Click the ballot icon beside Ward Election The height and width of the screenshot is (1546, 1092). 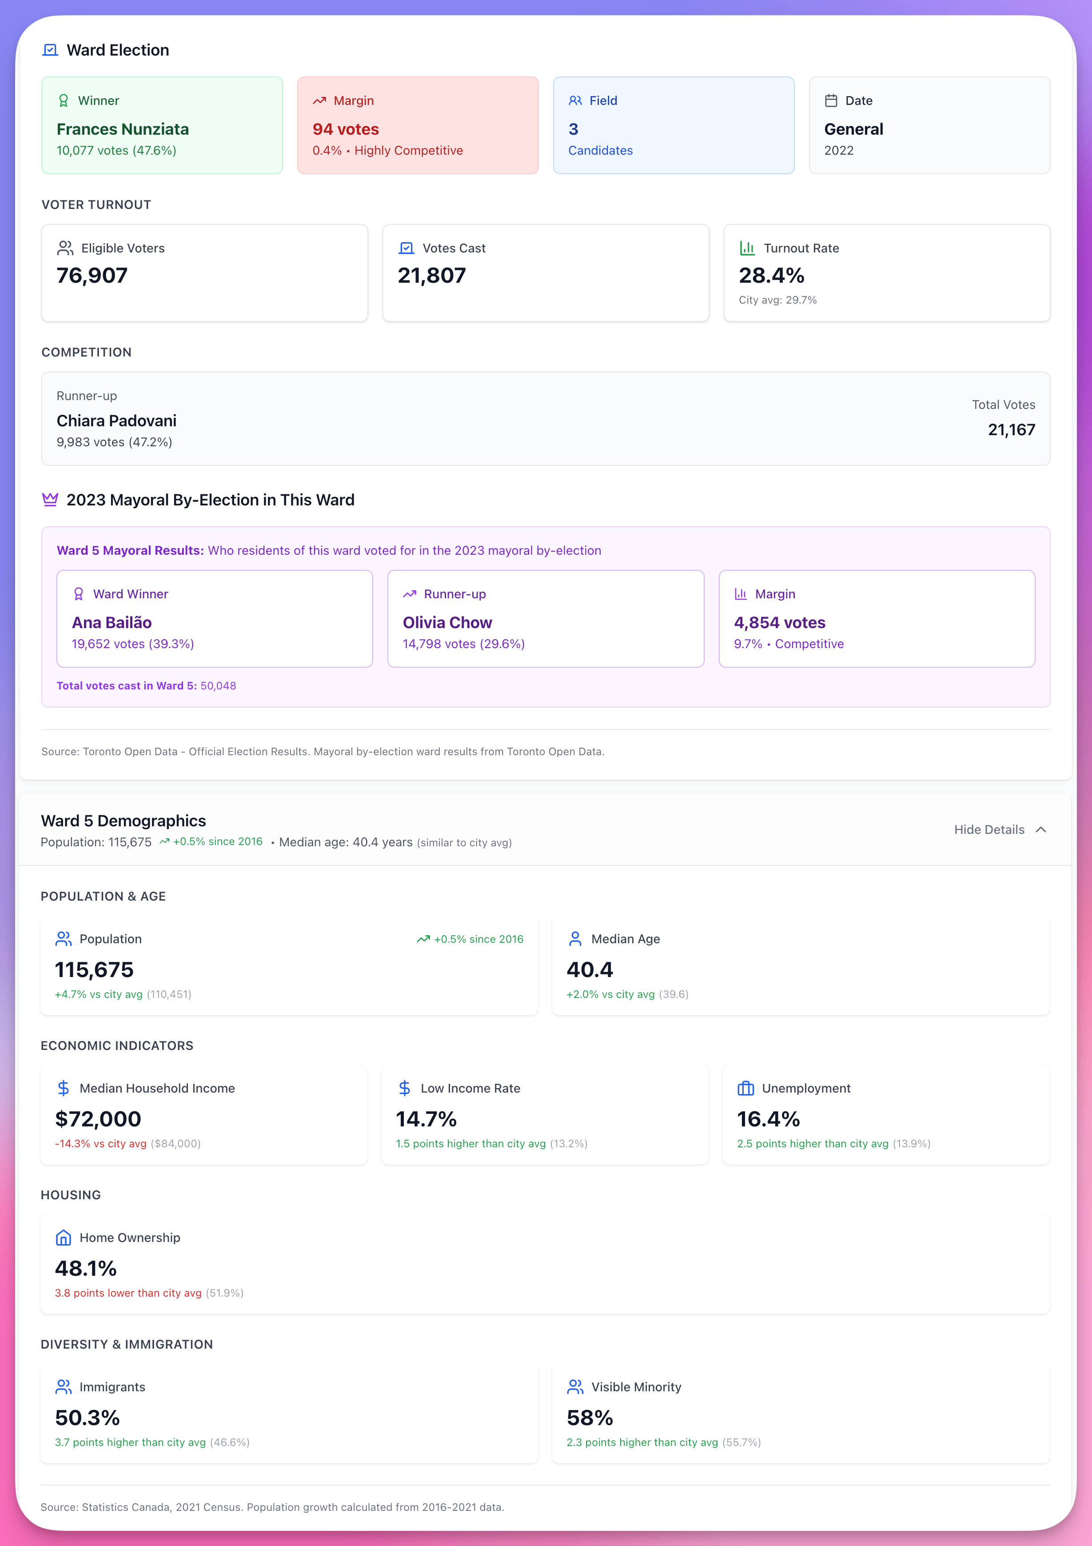[x=50, y=50]
